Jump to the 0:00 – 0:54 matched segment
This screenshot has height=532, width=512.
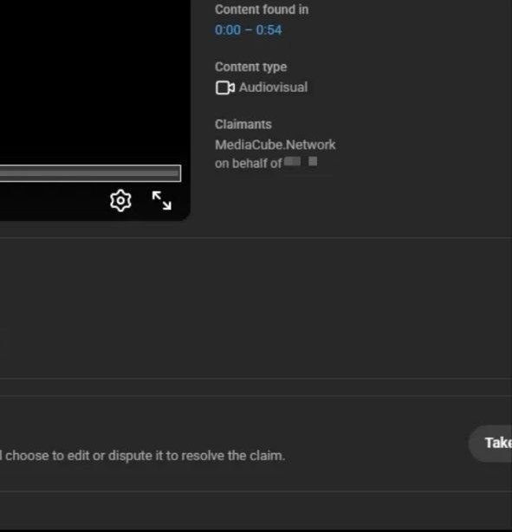click(248, 29)
